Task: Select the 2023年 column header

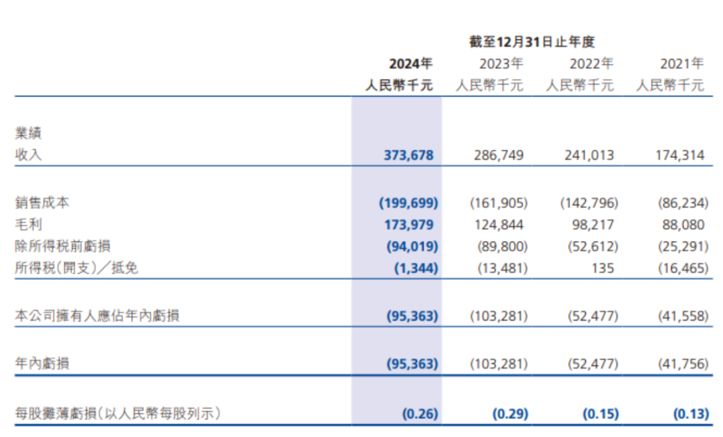Action: (501, 64)
